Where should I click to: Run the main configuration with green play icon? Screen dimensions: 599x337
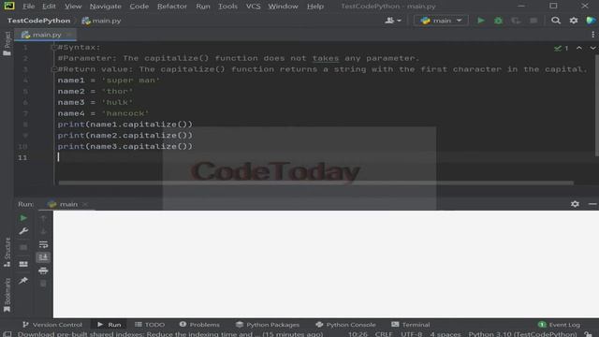[x=480, y=21]
